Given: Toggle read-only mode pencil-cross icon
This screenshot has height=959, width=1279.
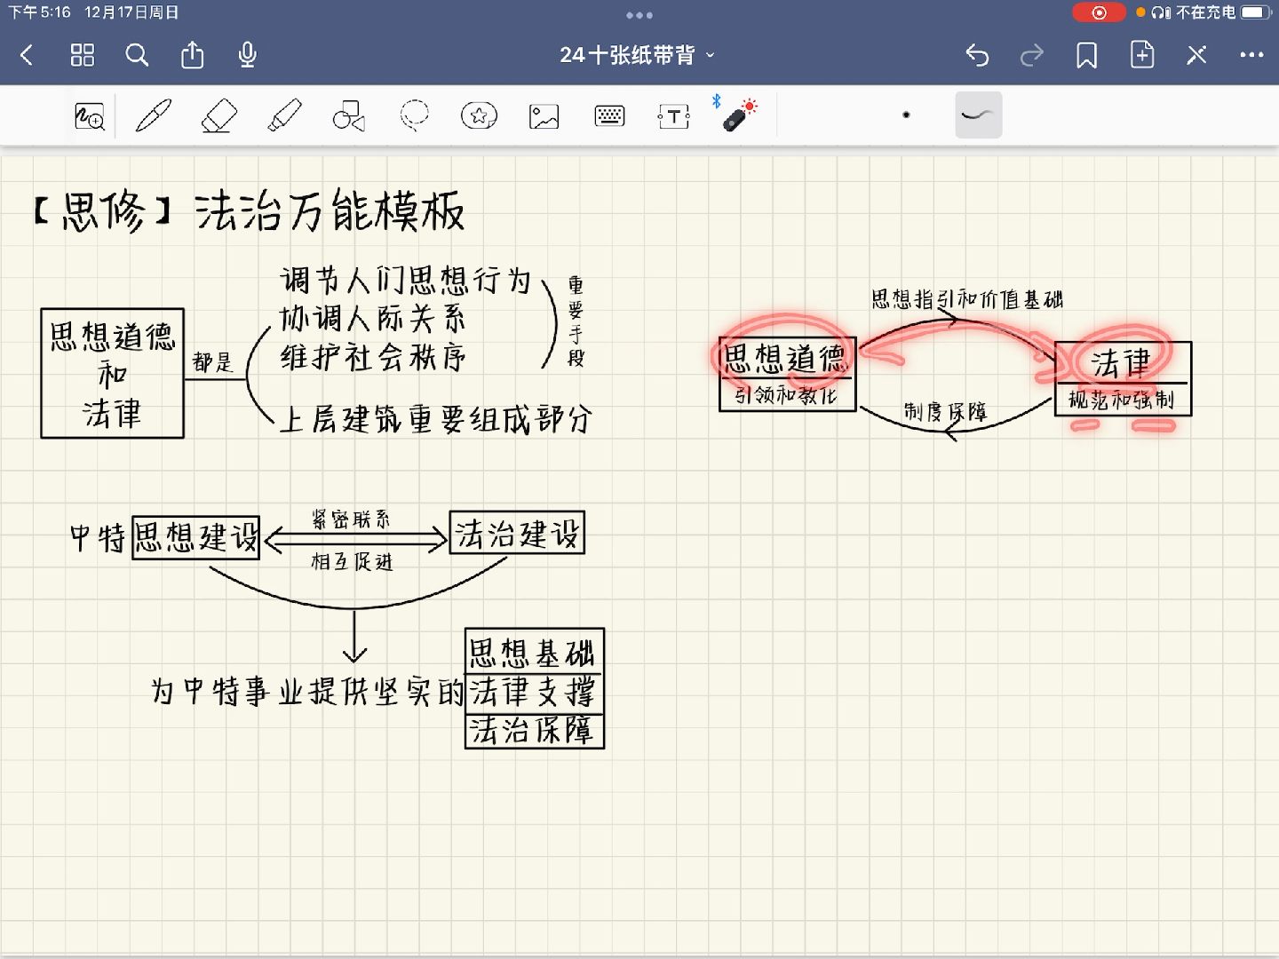Looking at the screenshot, I should click(1196, 55).
